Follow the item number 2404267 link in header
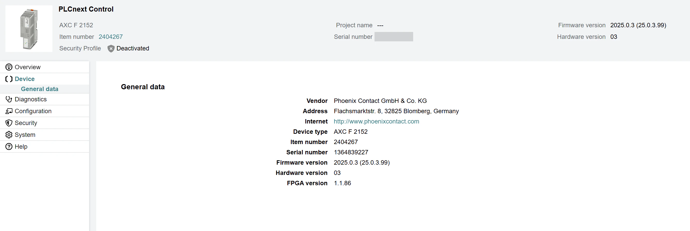Image resolution: width=690 pixels, height=231 pixels. tap(111, 37)
